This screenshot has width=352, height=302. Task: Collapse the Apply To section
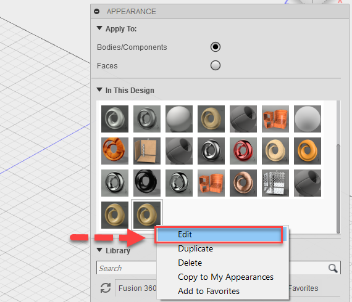(99, 28)
